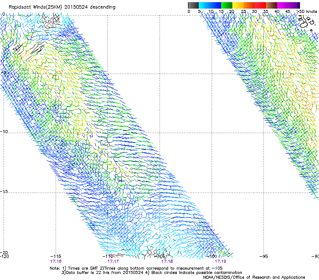Screen dimensions: 319x280
Task: Click the note line starting 'Note: 1) Times are GMT'
Action: [136, 268]
